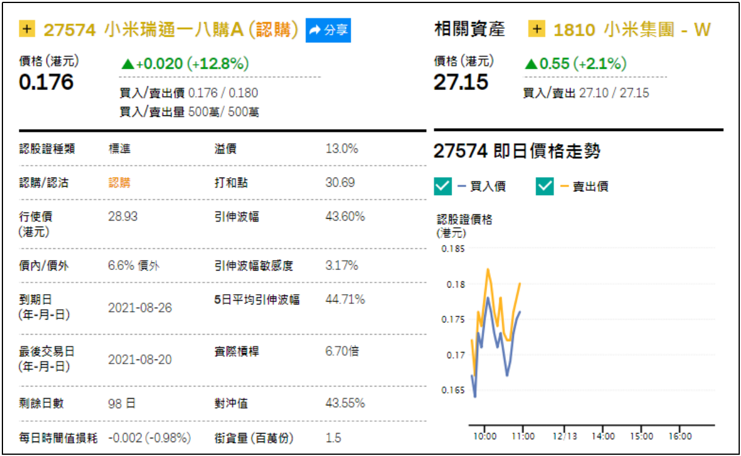The width and height of the screenshot is (741, 456).
Task: Click the 6.6% 價外 value
Action: point(134,266)
